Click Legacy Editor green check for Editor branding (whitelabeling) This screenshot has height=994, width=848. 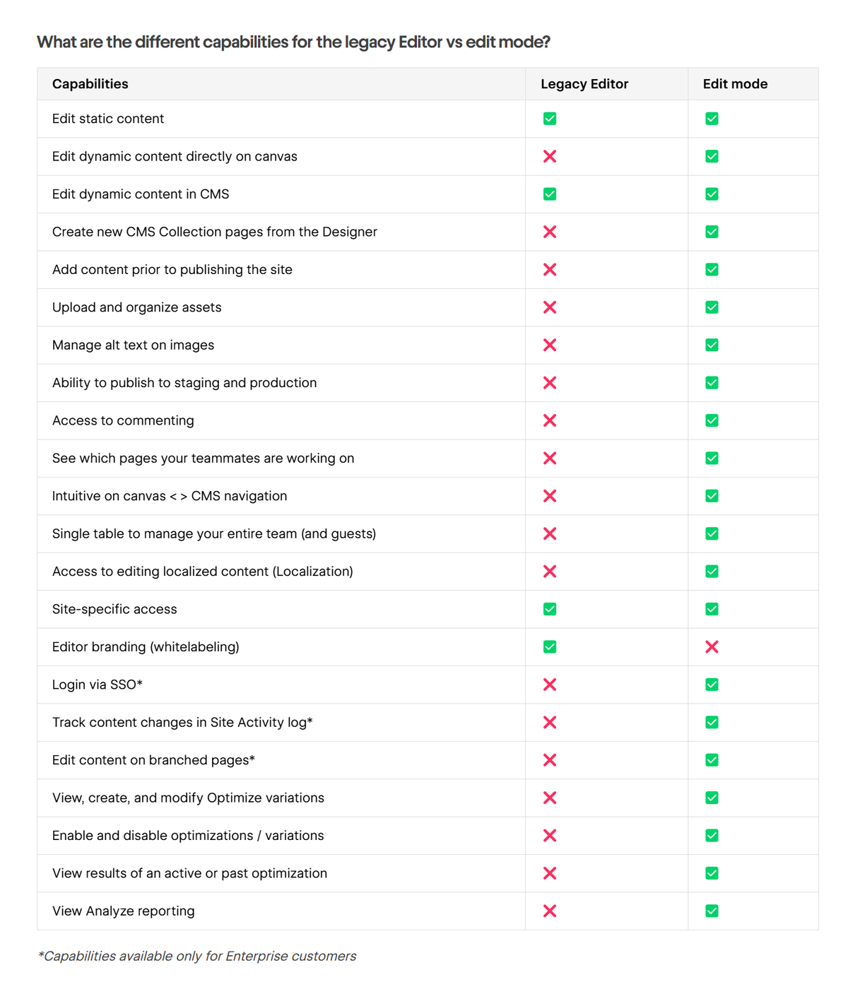click(550, 646)
